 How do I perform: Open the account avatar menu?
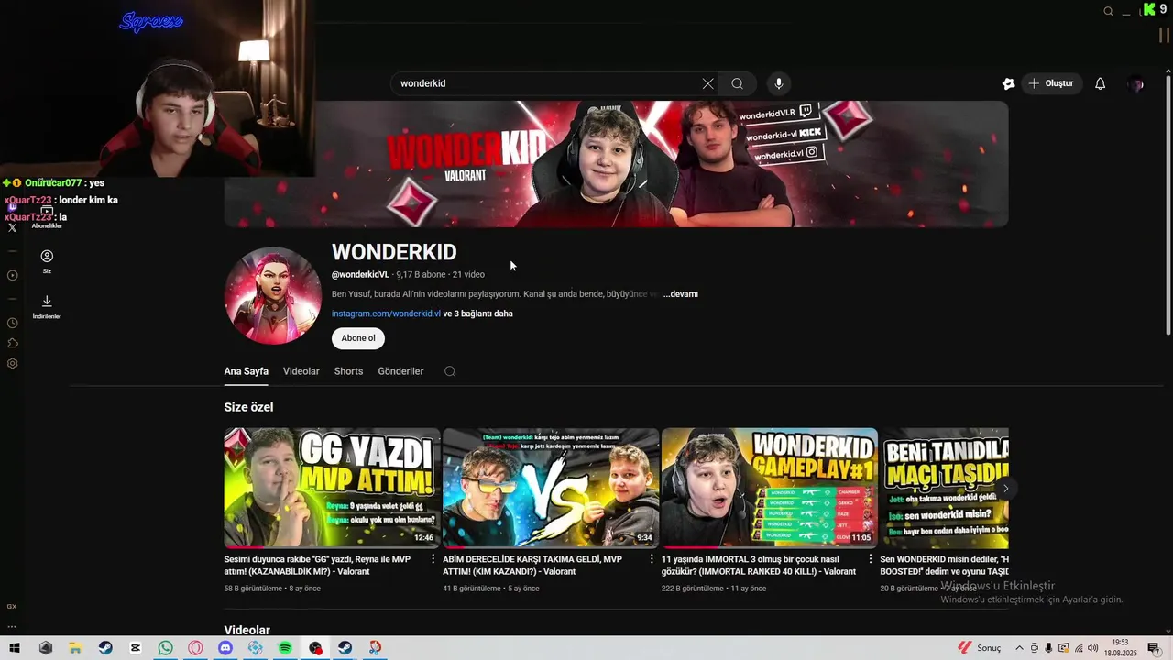[1135, 83]
